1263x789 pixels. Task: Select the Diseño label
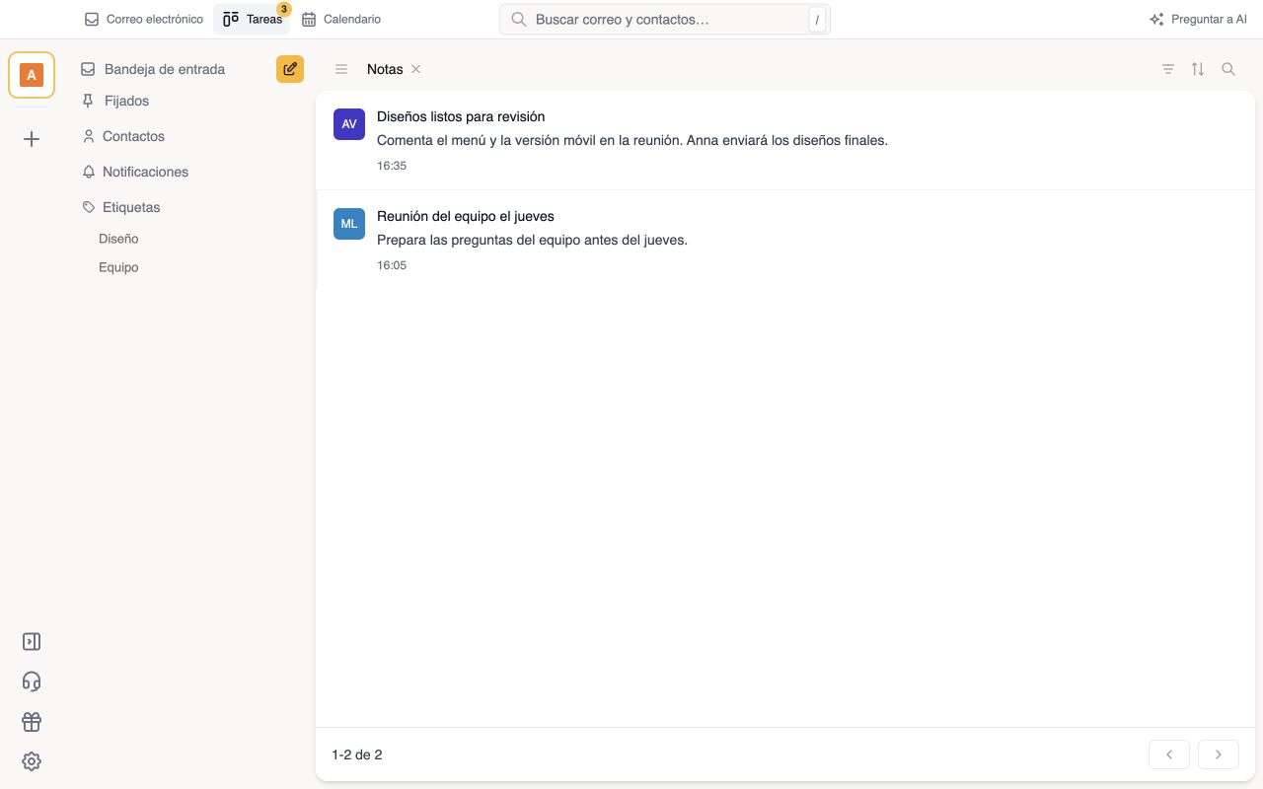118,239
